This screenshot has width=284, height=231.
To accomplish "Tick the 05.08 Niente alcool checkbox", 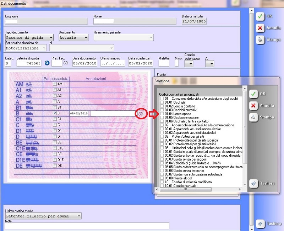I will coord(162,178).
